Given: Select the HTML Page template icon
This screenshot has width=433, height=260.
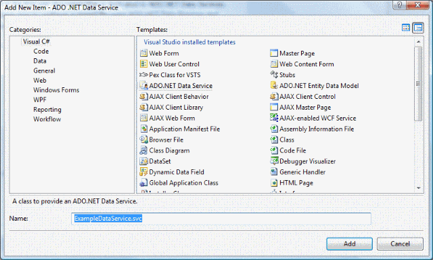Looking at the screenshot, I should tap(274, 183).
